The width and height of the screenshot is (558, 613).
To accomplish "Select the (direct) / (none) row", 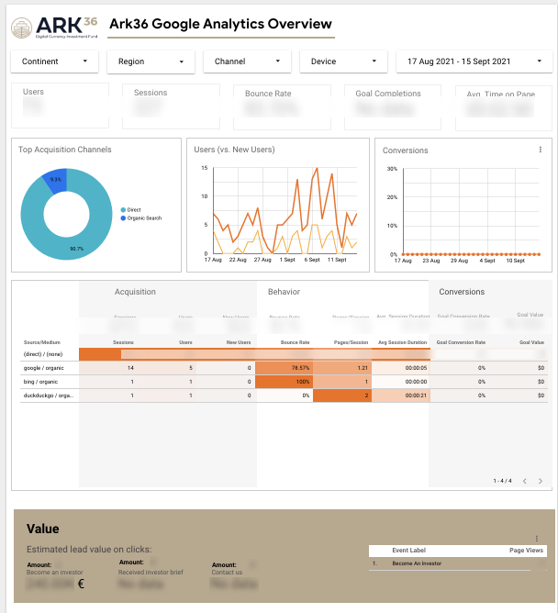I will [284, 354].
